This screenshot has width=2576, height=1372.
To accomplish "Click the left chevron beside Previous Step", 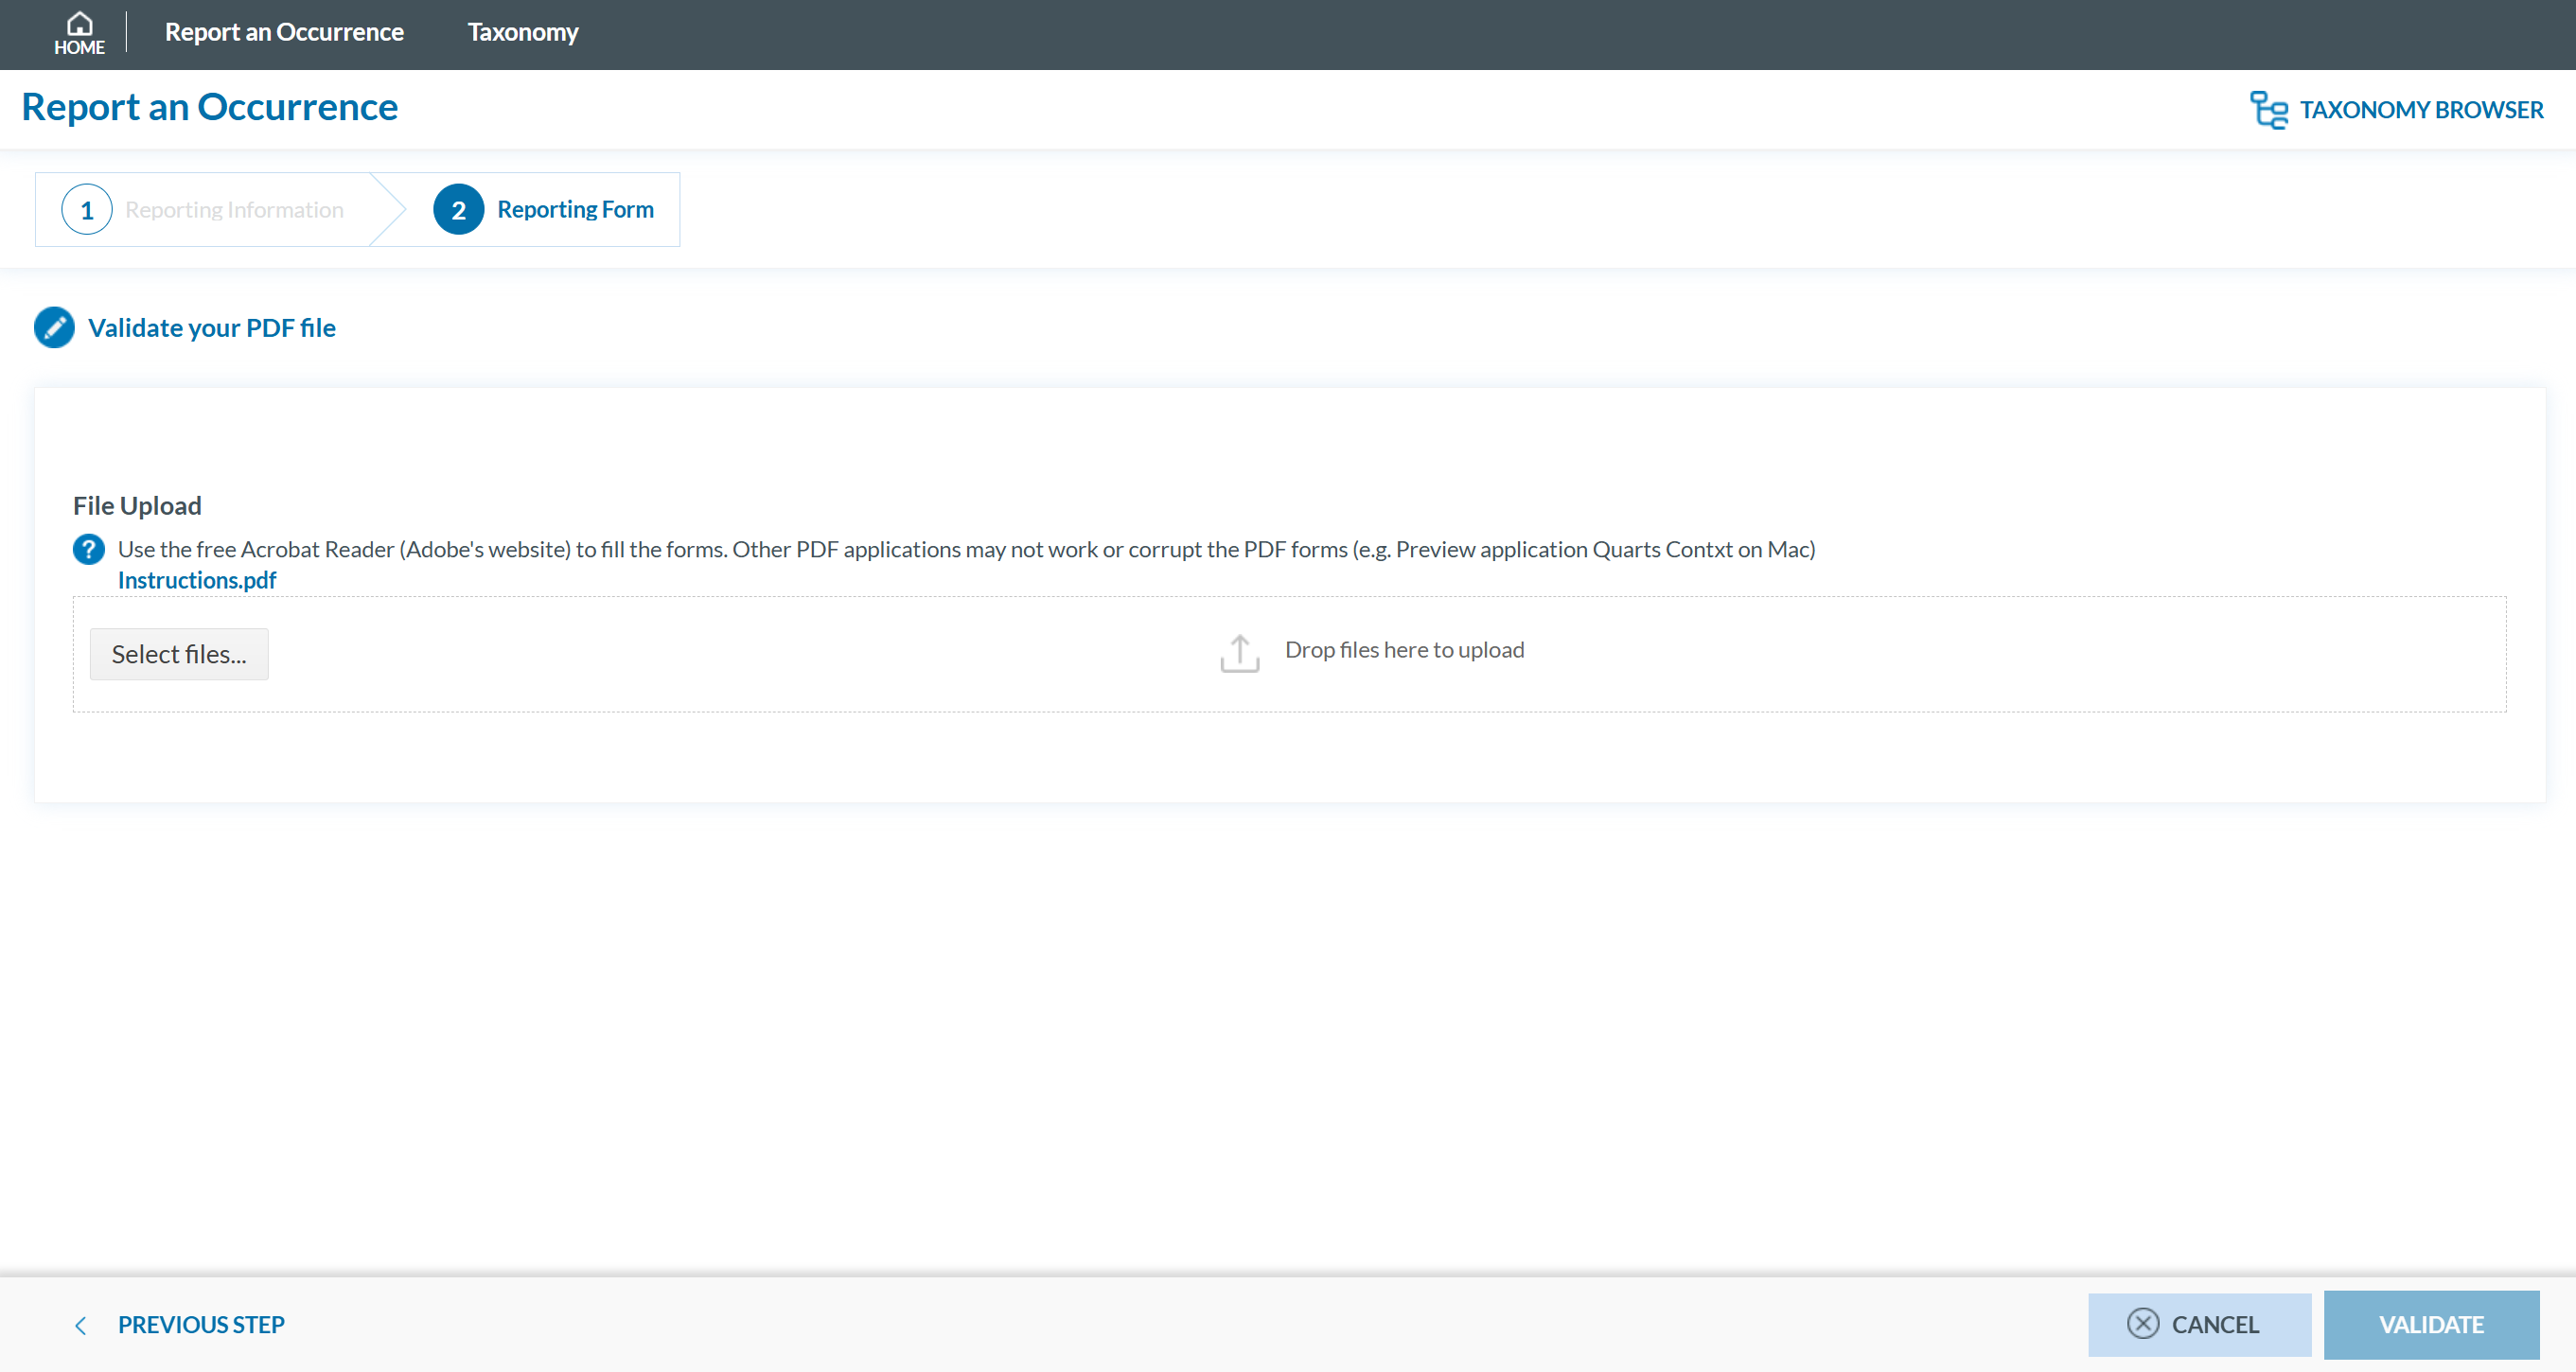I will point(81,1325).
